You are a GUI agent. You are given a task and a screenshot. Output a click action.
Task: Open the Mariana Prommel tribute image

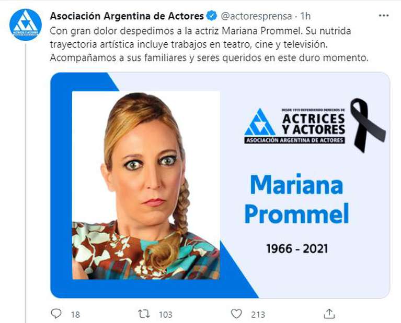[x=220, y=185]
